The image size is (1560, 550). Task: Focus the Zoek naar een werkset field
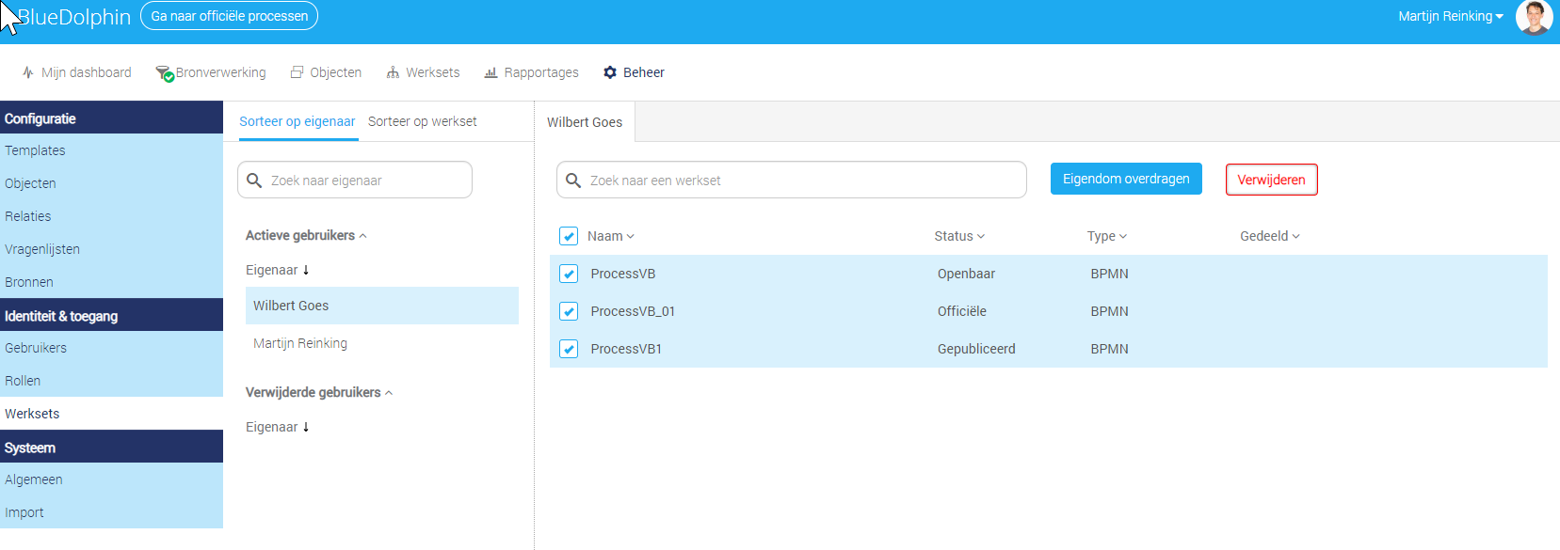coord(792,180)
